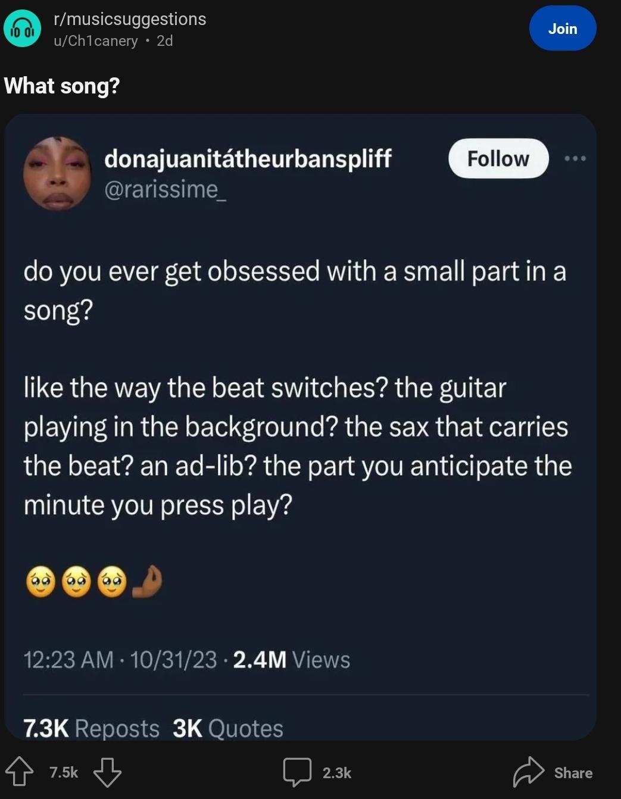Open u/Ch1canery user profile
Image resolution: width=621 pixels, height=799 pixels.
point(95,40)
